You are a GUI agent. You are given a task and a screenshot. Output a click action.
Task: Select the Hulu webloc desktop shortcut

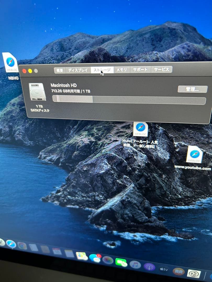[141, 130]
